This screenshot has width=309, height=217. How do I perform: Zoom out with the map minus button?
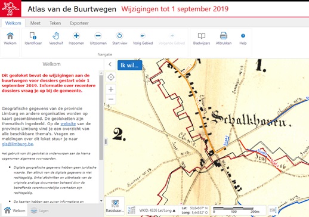pyautogui.click(x=111, y=99)
